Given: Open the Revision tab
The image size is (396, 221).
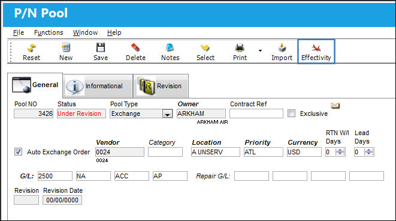Looking at the screenshot, I should 161,86.
